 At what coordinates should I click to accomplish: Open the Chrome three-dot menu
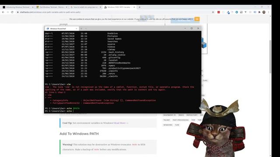coord(268,12)
